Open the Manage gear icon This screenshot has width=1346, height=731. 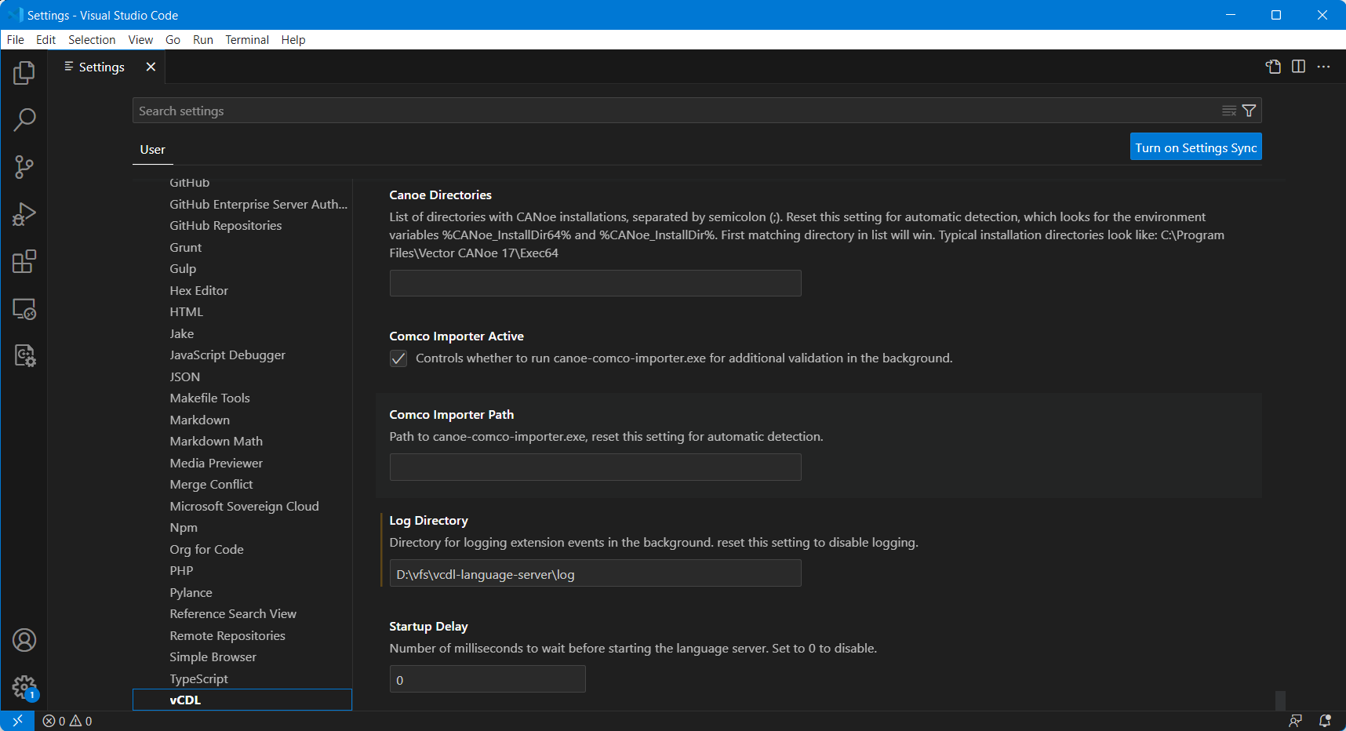tap(24, 688)
